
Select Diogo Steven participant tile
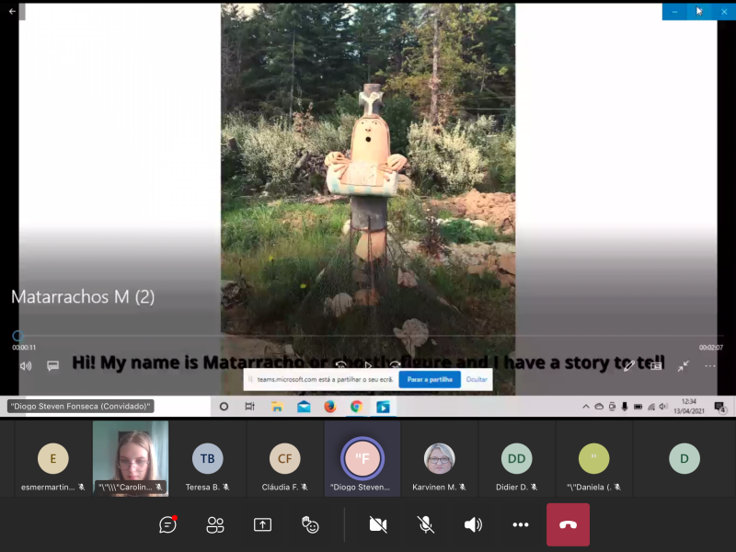coord(362,460)
